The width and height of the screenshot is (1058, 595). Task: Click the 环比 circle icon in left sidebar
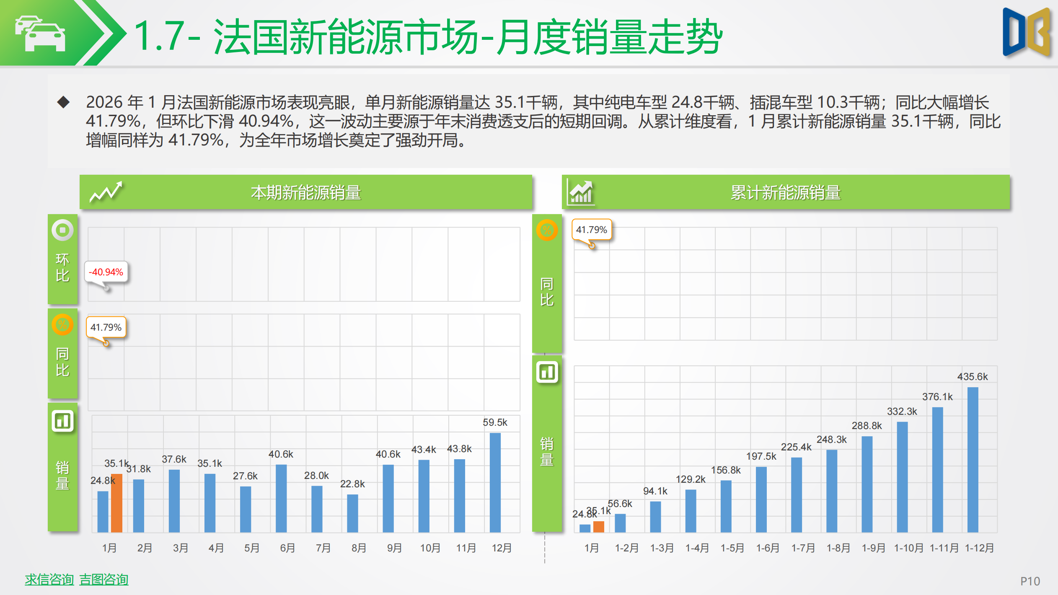pyautogui.click(x=62, y=230)
